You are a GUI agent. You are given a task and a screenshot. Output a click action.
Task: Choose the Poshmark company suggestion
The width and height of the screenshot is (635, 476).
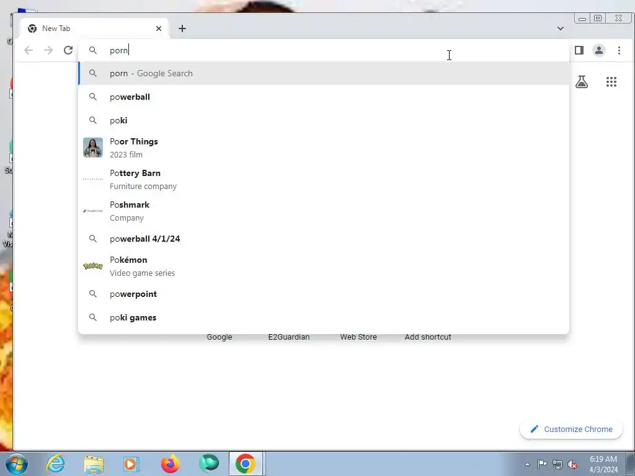point(324,211)
